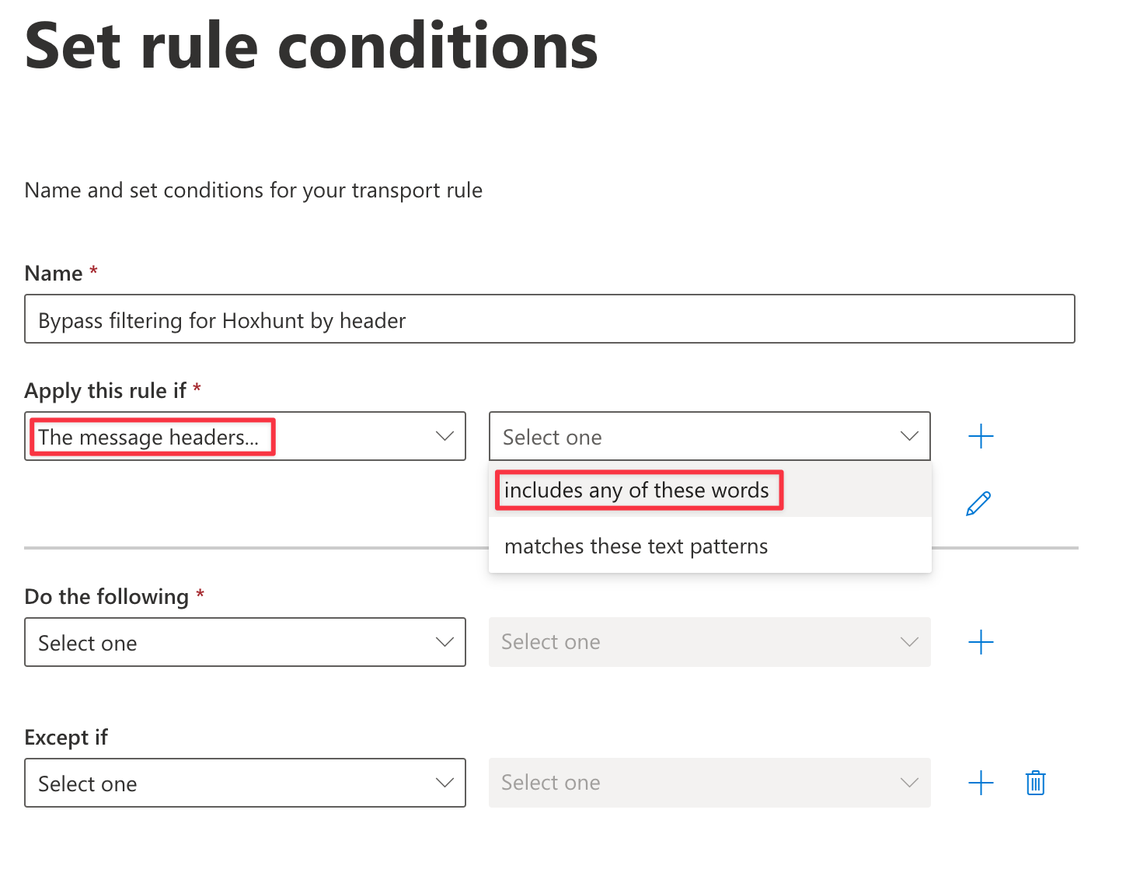Delete the exception using the trash icon
Viewport: 1147px width, 883px height.
[x=1035, y=783]
